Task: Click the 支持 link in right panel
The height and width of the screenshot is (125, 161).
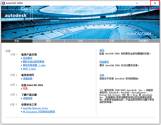Action: [x=102, y=75]
